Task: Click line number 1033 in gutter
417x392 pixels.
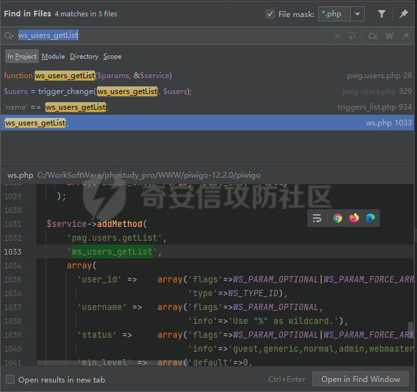Action: coord(13,251)
